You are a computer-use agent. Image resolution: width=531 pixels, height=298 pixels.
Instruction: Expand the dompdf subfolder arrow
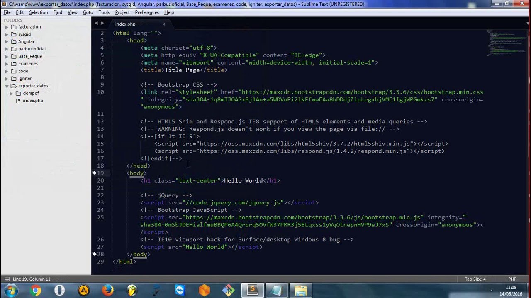tap(12, 94)
